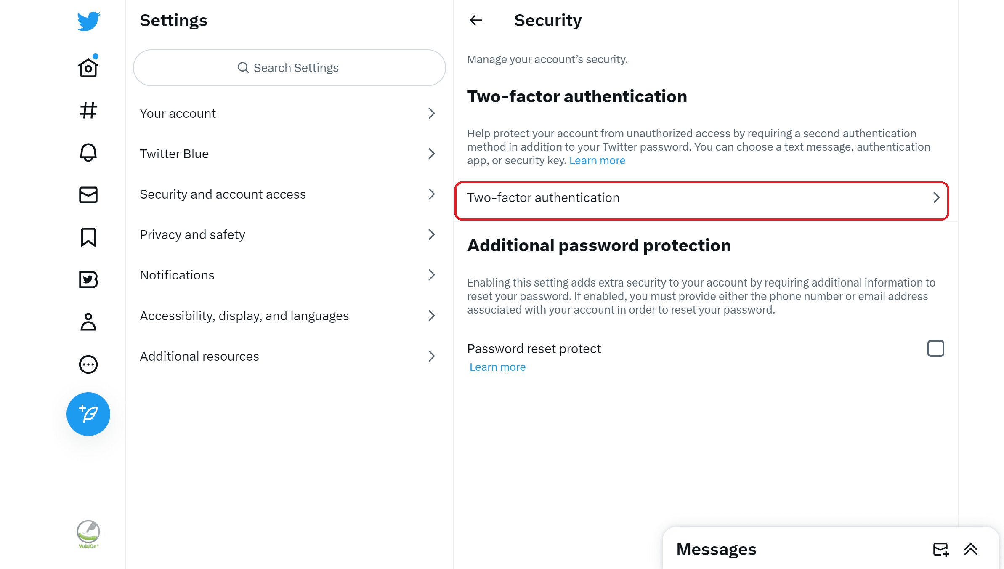Select Security and account access
1004x569 pixels.
pyautogui.click(x=289, y=194)
